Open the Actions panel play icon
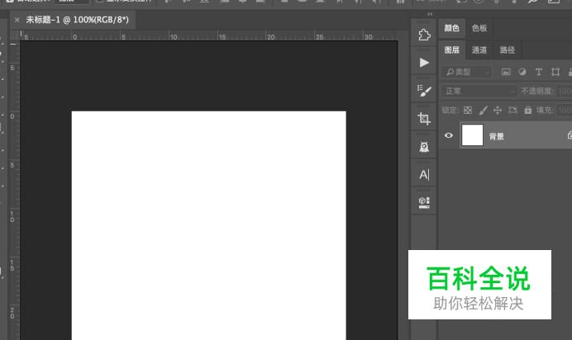This screenshot has width=572, height=340. (424, 63)
